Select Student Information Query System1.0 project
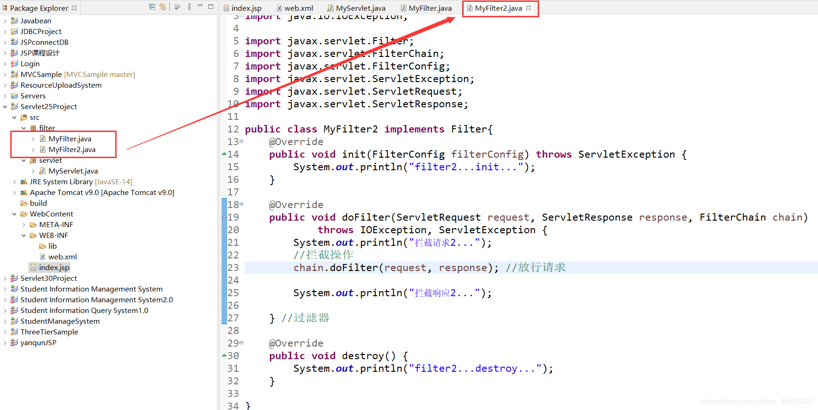Viewport: 818px width, 410px height. [84, 311]
